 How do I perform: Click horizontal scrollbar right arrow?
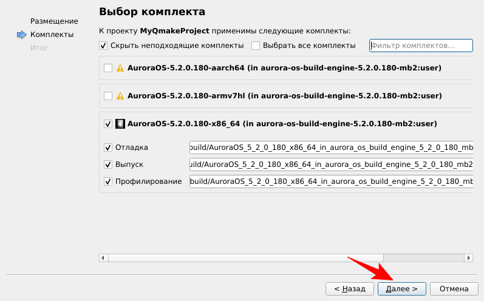coord(468,257)
